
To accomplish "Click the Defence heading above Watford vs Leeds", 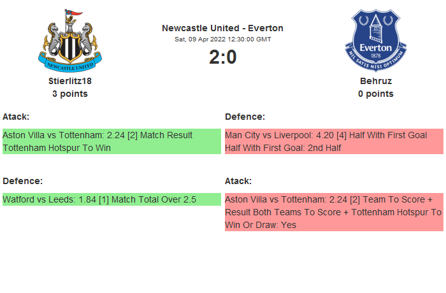I will [x=23, y=181].
